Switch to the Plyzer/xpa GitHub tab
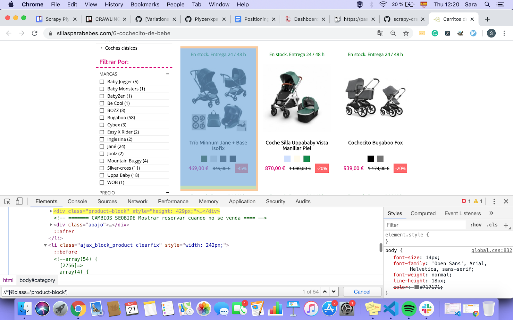 pyautogui.click(x=205, y=19)
